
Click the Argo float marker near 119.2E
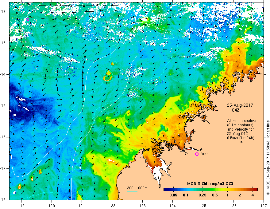(x=28, y=19)
